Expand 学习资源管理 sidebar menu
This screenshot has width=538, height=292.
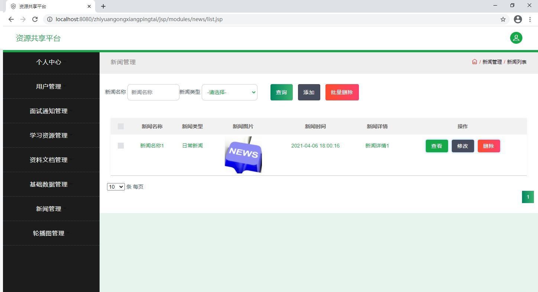point(51,135)
